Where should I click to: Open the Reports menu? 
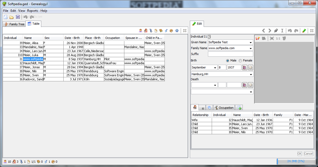coord(33,11)
